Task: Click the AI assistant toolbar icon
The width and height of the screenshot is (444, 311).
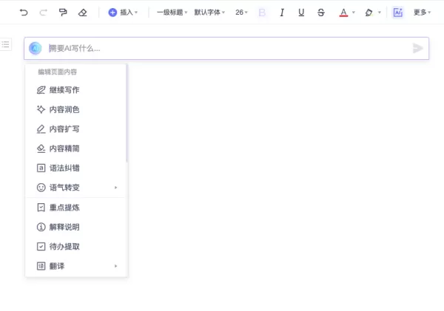Action: (398, 13)
